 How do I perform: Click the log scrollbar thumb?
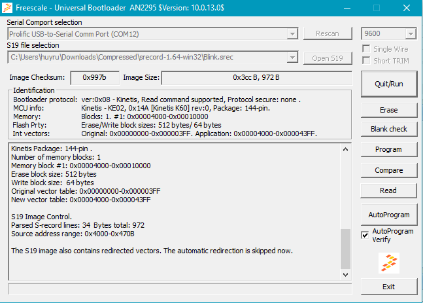(346, 249)
